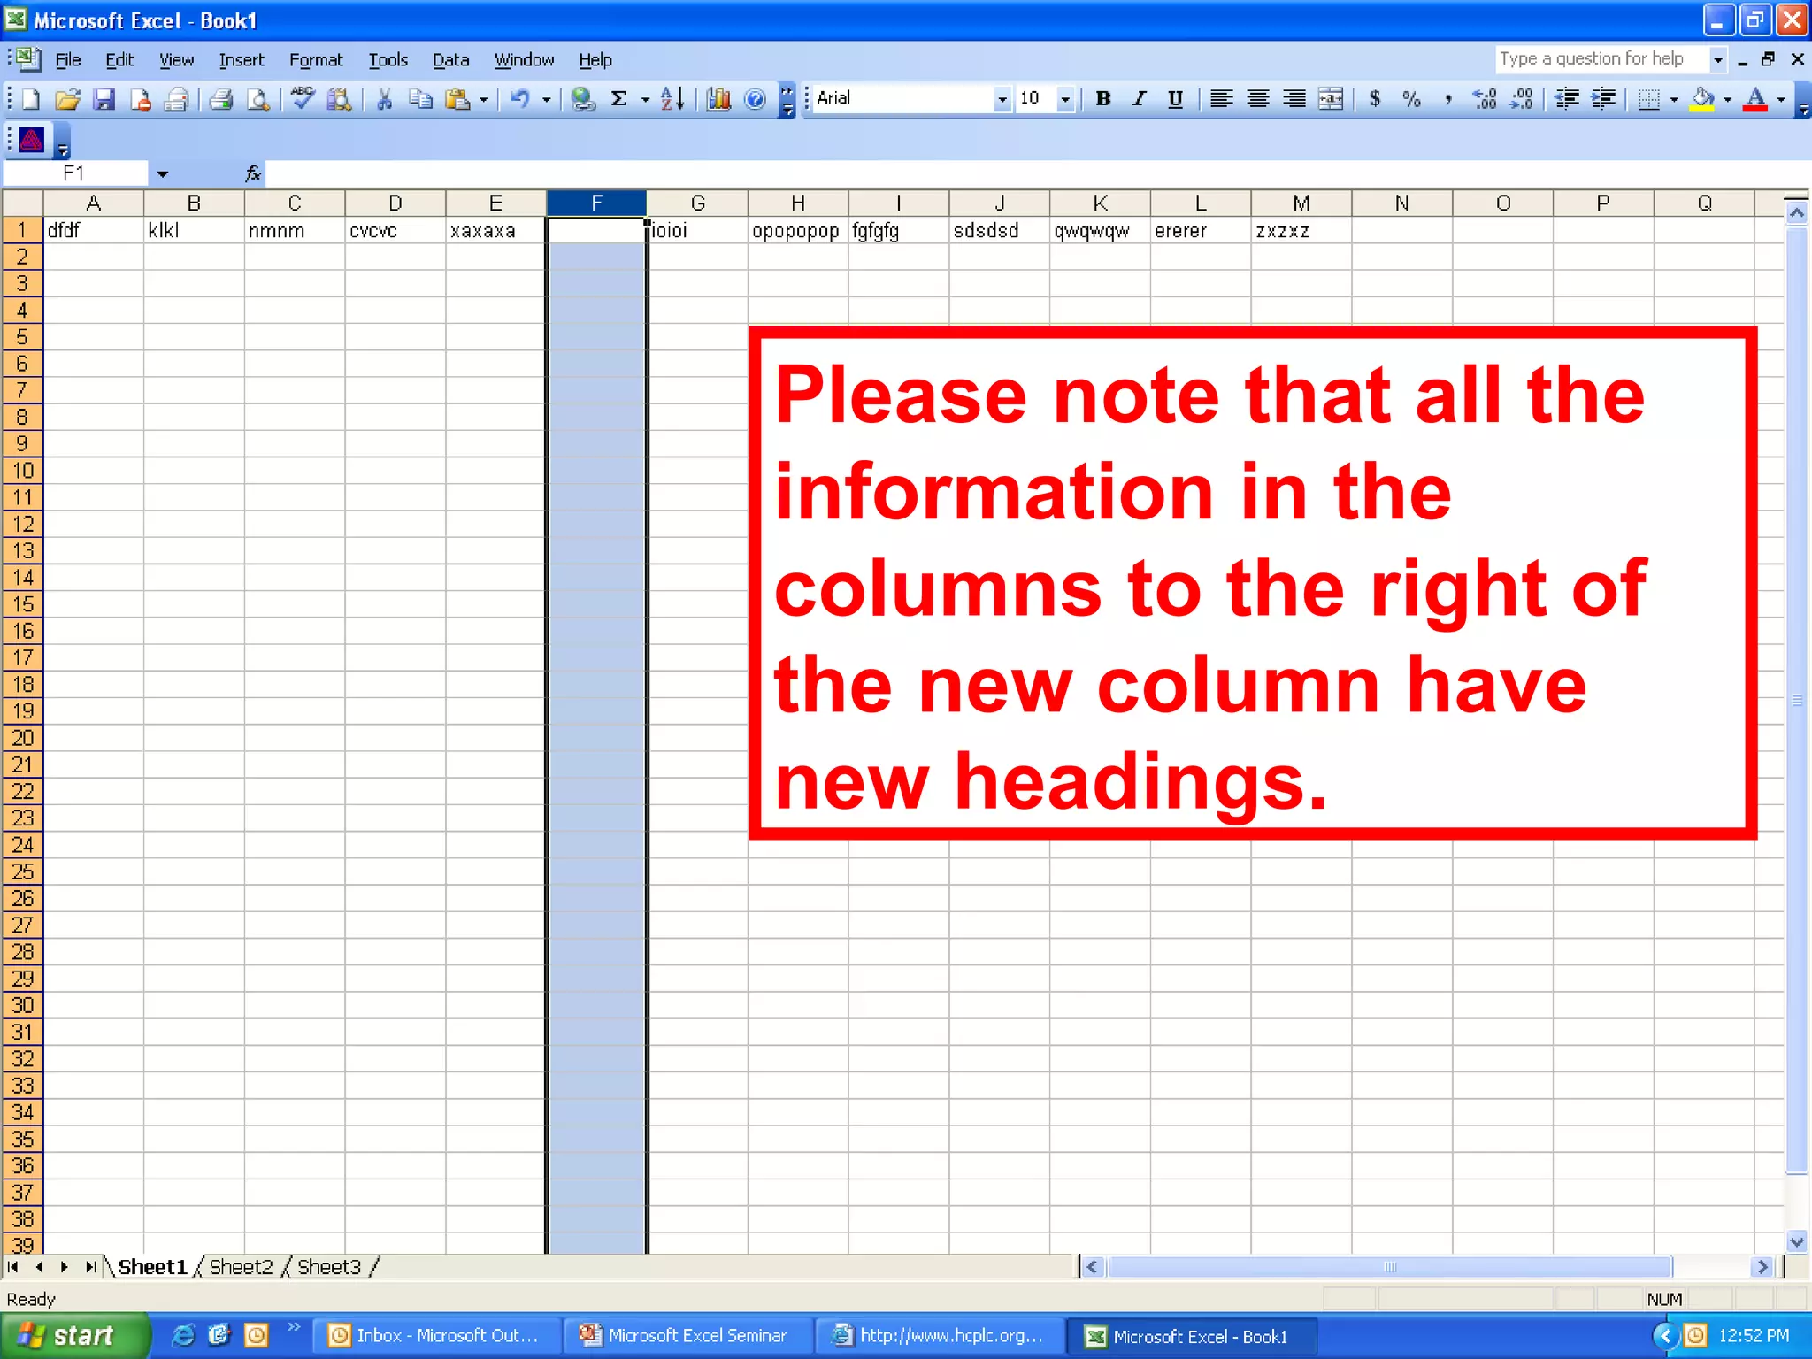Save the workbook with the floppy disk icon
1812x1359 pixels.
104,99
